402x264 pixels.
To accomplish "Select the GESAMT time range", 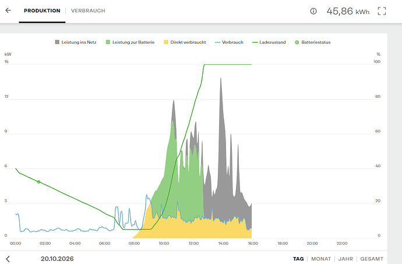I will (x=372, y=259).
